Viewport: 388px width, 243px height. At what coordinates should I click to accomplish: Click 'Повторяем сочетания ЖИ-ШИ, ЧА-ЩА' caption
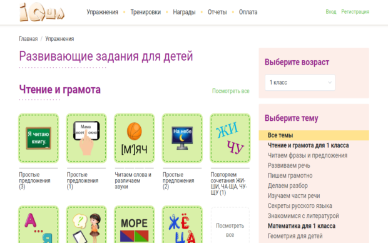pyautogui.click(x=229, y=184)
